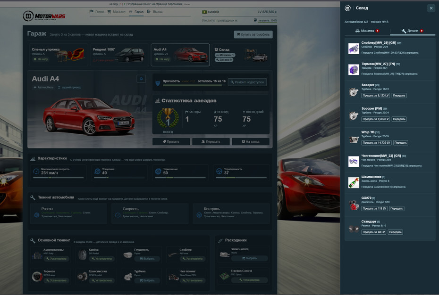The width and height of the screenshot is (439, 295).
Task: Click the Трансмиссия gearbox icon
Action: tap(82, 276)
